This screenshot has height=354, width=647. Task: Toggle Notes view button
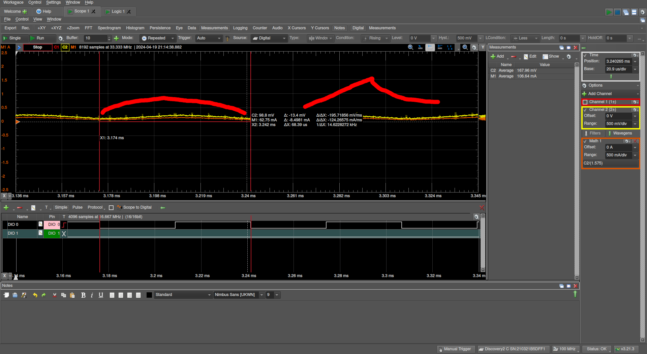click(339, 28)
